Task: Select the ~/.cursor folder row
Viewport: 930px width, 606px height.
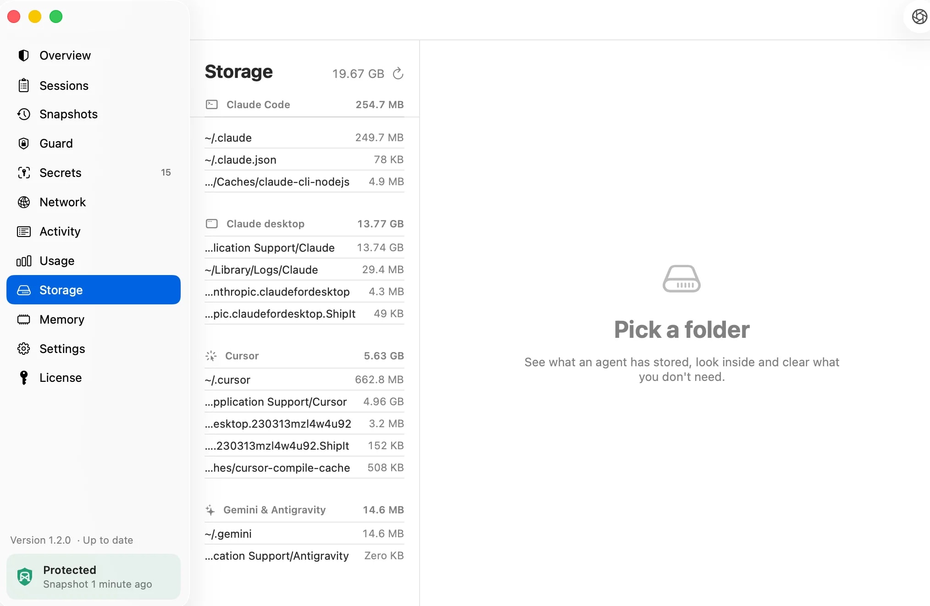Action: click(x=304, y=380)
